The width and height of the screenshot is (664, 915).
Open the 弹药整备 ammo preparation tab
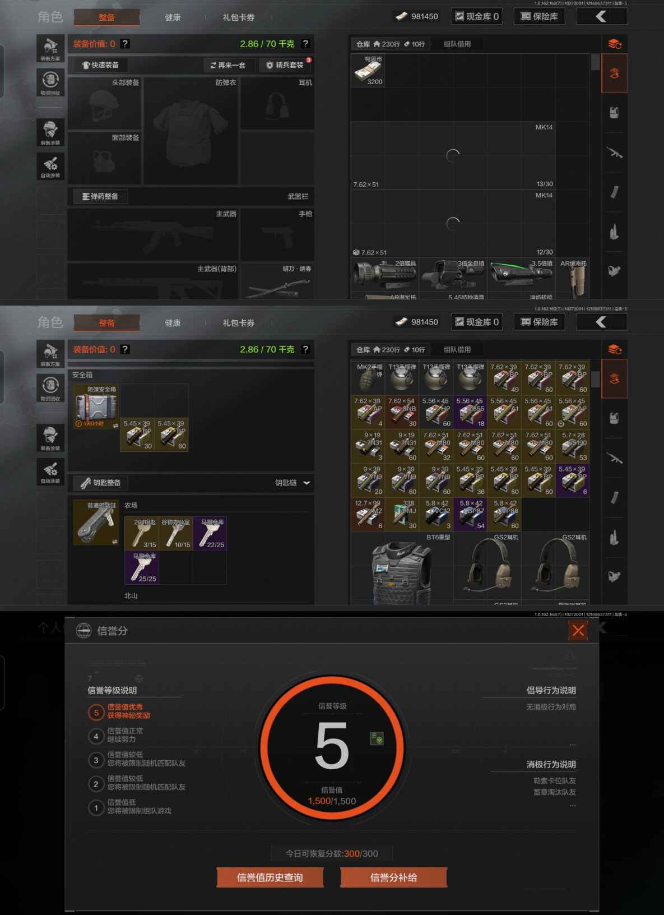100,196
